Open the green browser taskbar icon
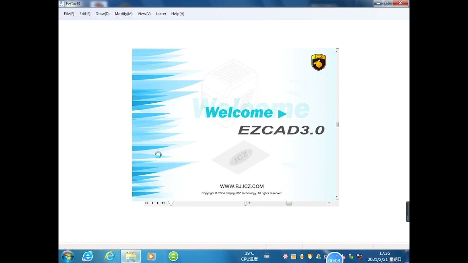The height and width of the screenshot is (263, 468). (173, 256)
